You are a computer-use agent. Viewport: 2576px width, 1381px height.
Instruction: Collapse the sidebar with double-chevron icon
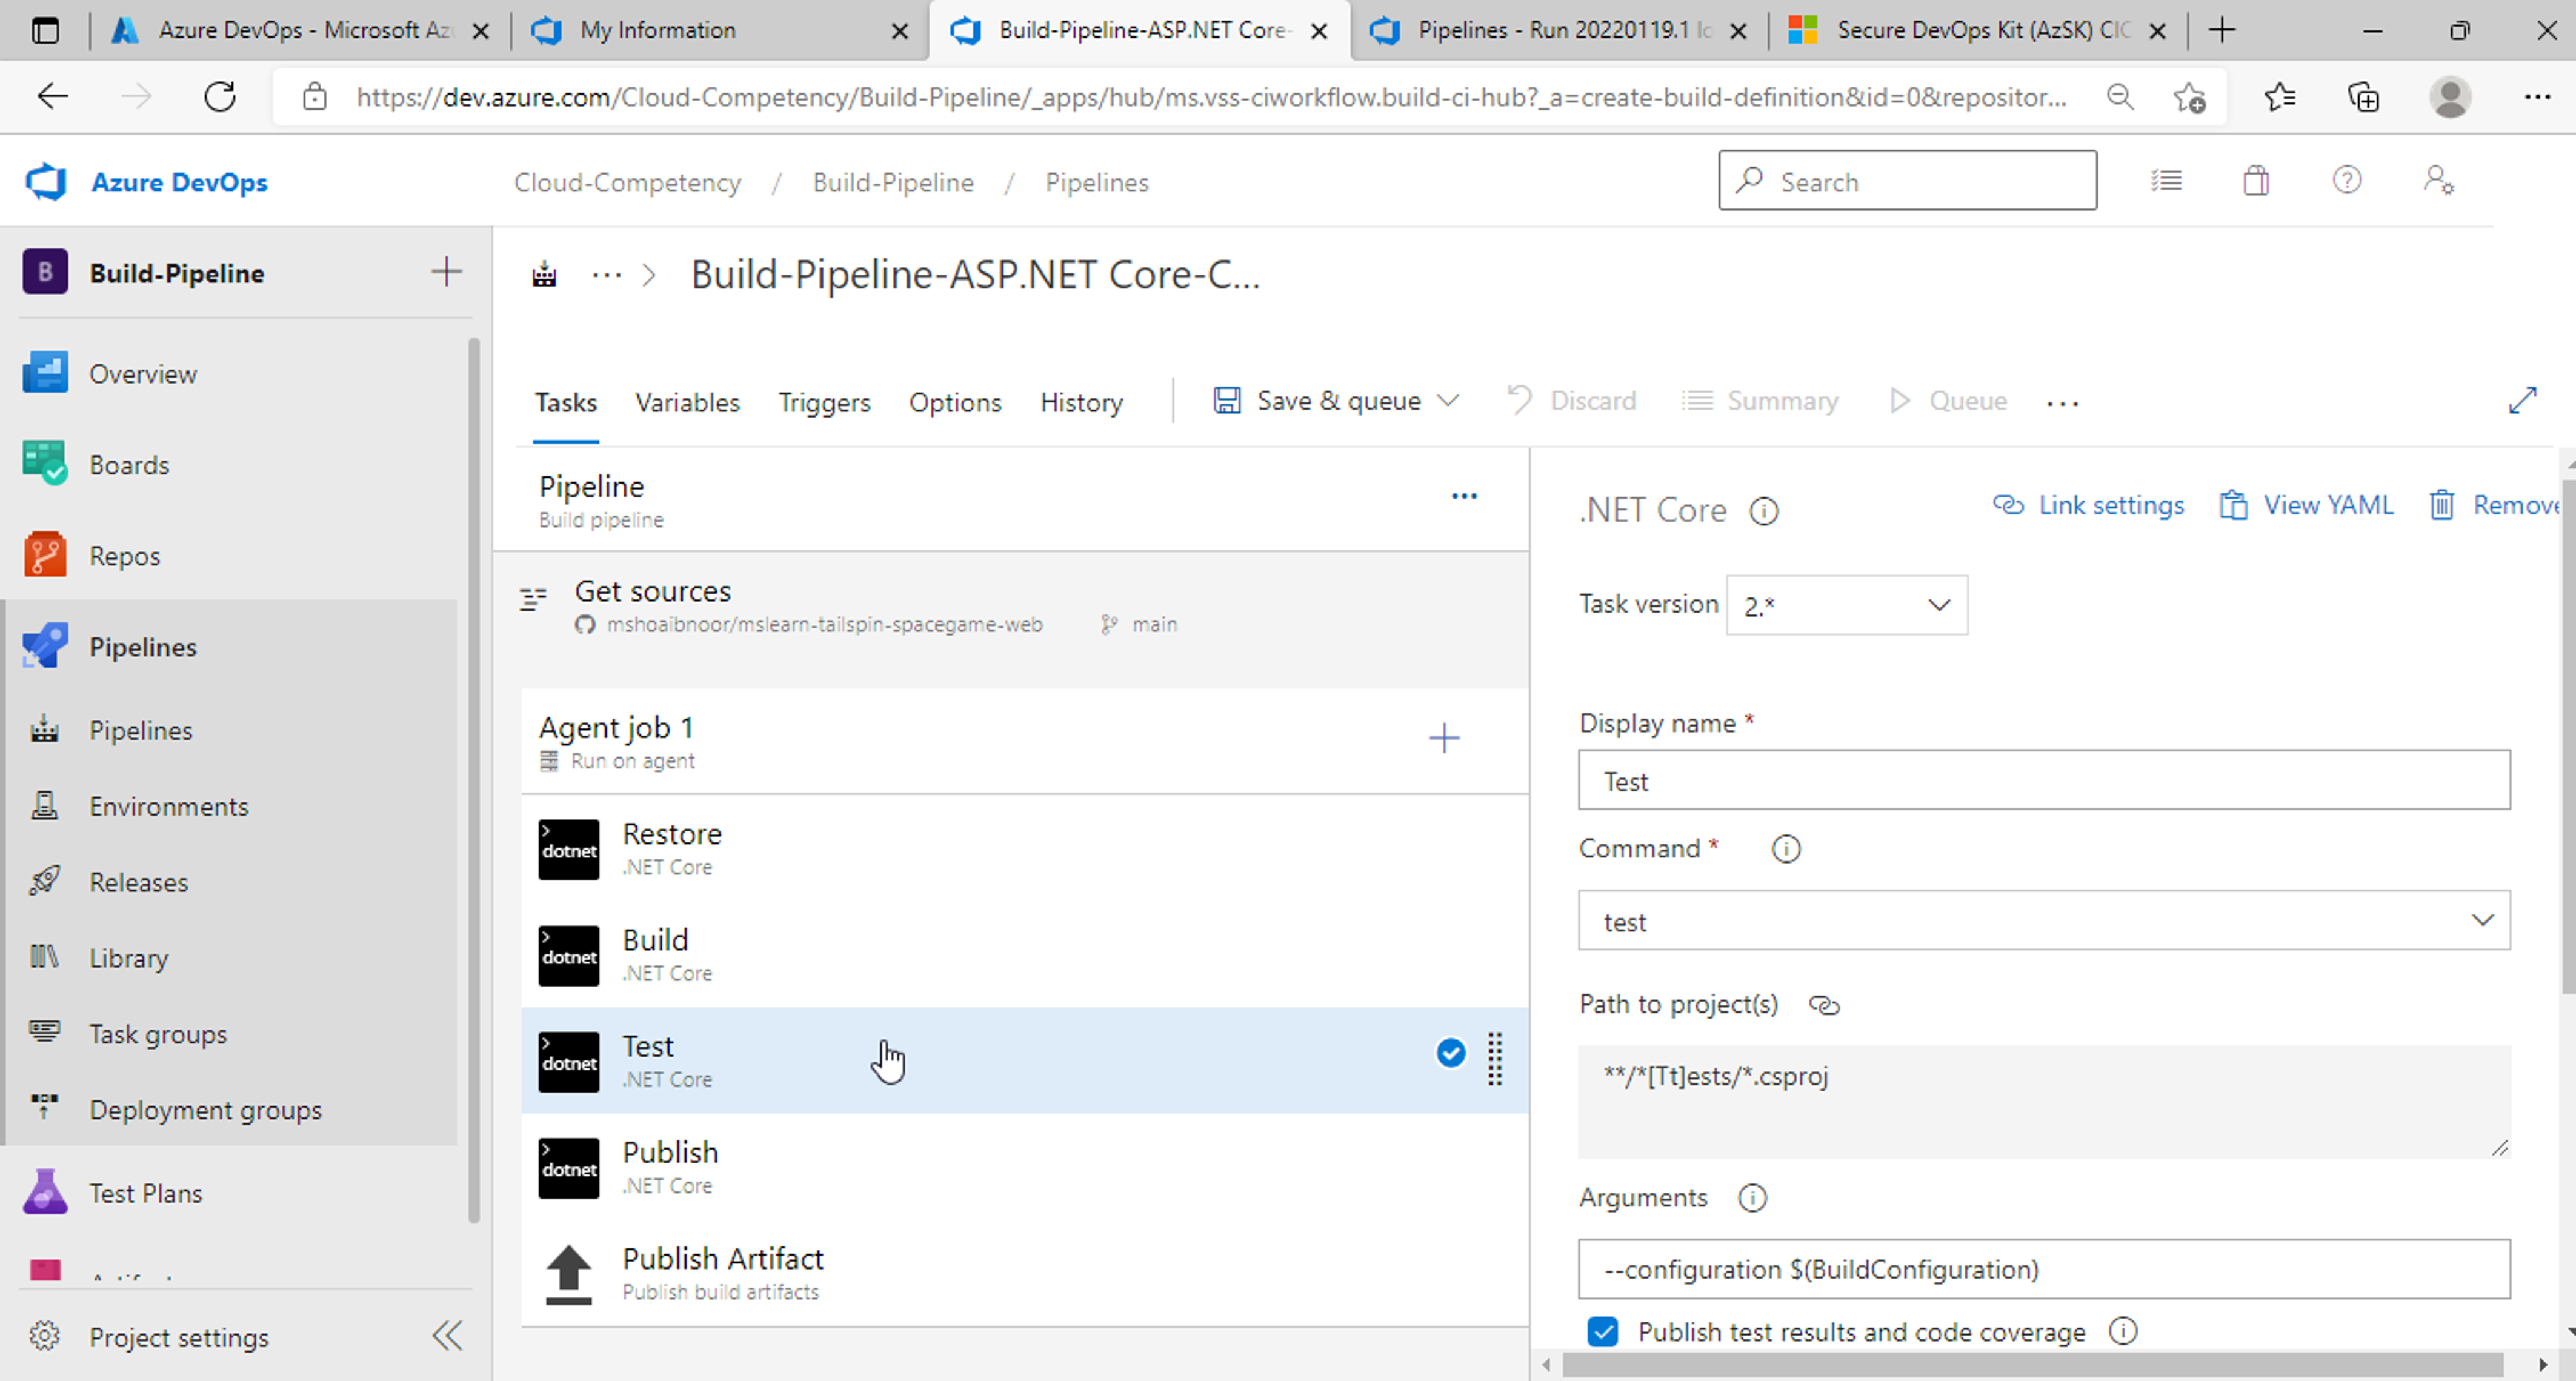coord(447,1336)
